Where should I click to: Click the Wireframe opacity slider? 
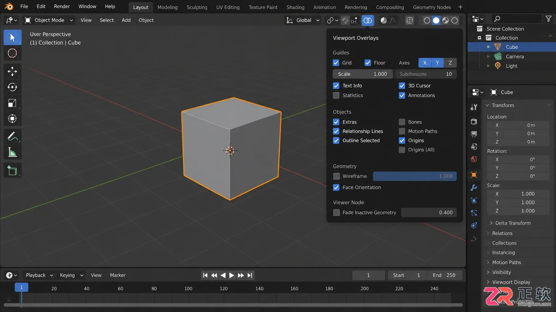click(x=415, y=176)
